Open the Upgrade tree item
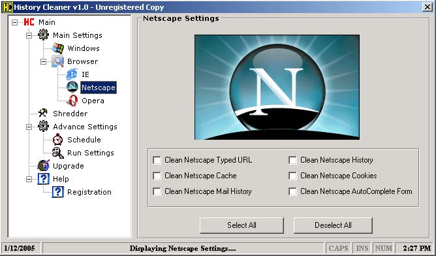 [69, 166]
